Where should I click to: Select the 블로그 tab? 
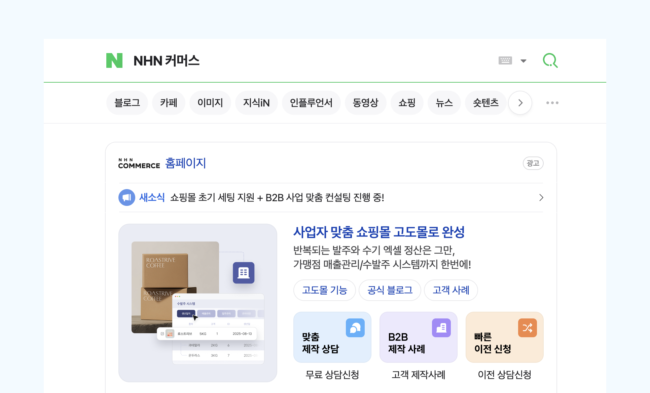[127, 103]
